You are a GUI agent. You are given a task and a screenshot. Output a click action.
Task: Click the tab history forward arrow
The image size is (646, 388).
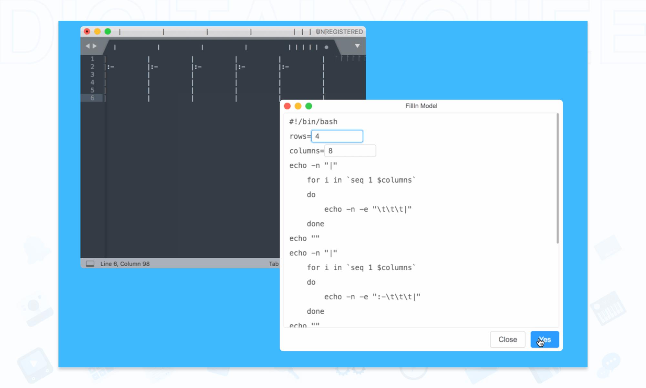[x=95, y=46]
